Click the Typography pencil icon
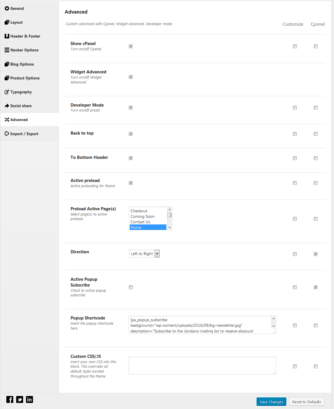 point(7,92)
